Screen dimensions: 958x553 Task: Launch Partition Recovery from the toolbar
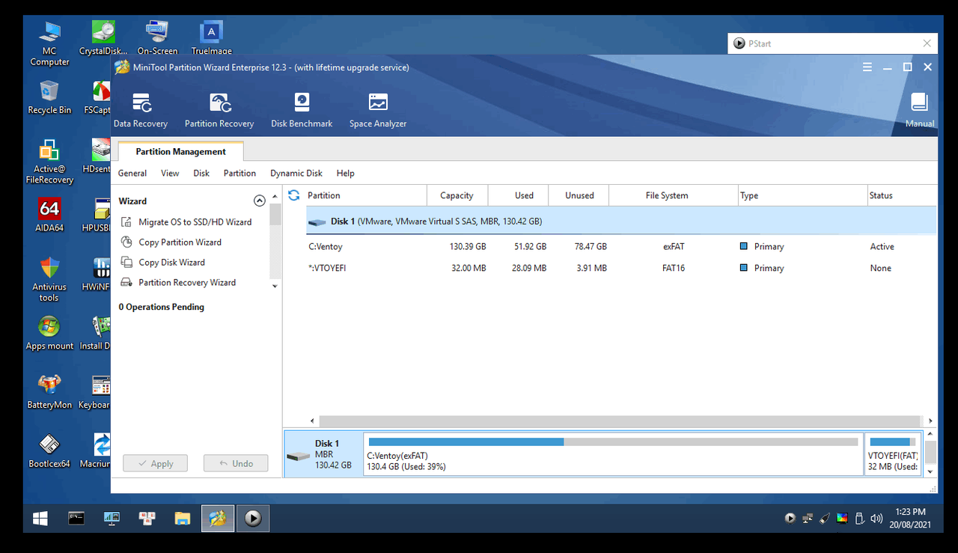tap(219, 110)
